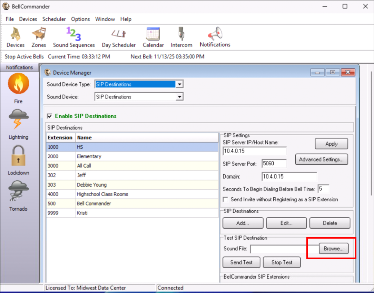374x293 pixels.
Task: Trigger the Tornado notification icon
Action: tap(18, 191)
